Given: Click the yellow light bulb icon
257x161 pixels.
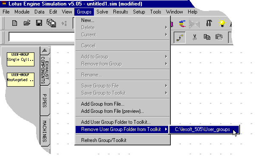Looking at the screenshot, I should (x=222, y=23).
